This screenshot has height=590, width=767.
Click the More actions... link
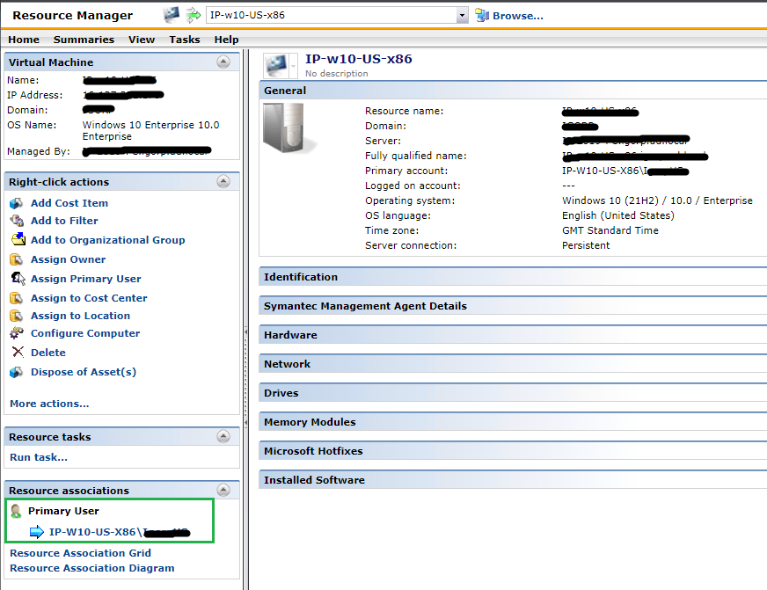[x=49, y=404]
